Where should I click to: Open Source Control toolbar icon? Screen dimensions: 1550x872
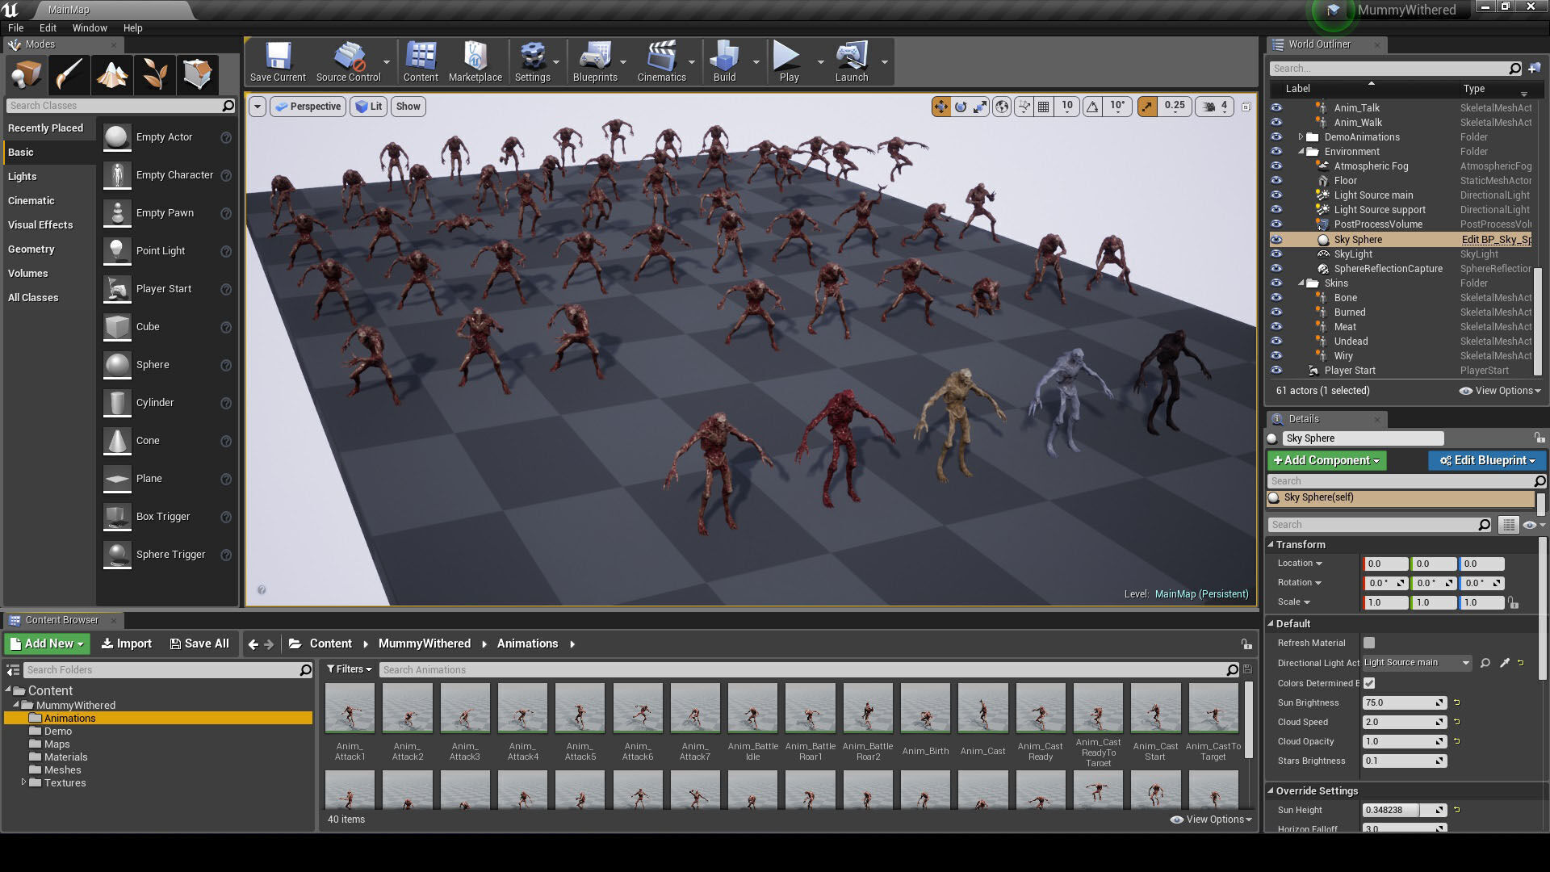(348, 61)
